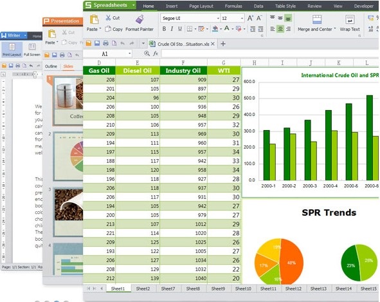Screen dimensions: 380x302
Task: Open the fill color dropdown arrow
Action: pos(221,29)
